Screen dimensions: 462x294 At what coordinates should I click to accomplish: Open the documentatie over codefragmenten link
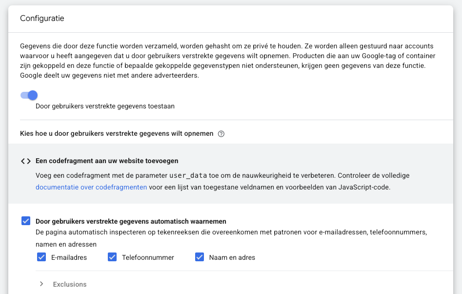[x=91, y=187]
